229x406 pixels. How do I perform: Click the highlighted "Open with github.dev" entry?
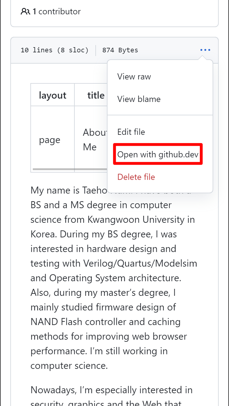158,154
